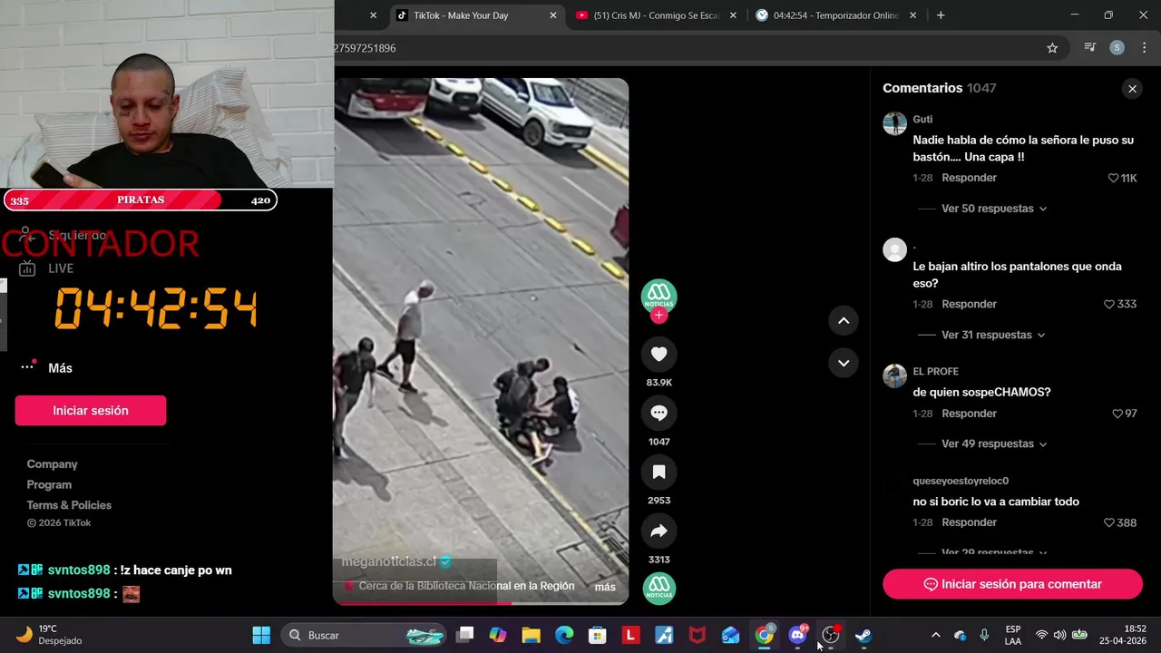The height and width of the screenshot is (653, 1161).
Task: Close the Comentarios panel
Action: coord(1132,89)
